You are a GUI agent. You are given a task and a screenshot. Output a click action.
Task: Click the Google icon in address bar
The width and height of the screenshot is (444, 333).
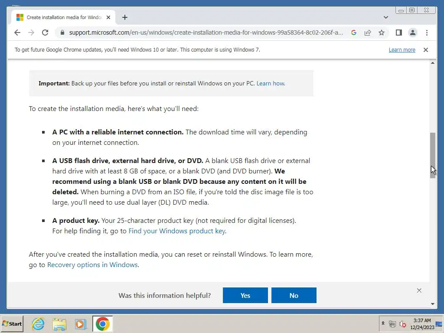pyautogui.click(x=354, y=33)
